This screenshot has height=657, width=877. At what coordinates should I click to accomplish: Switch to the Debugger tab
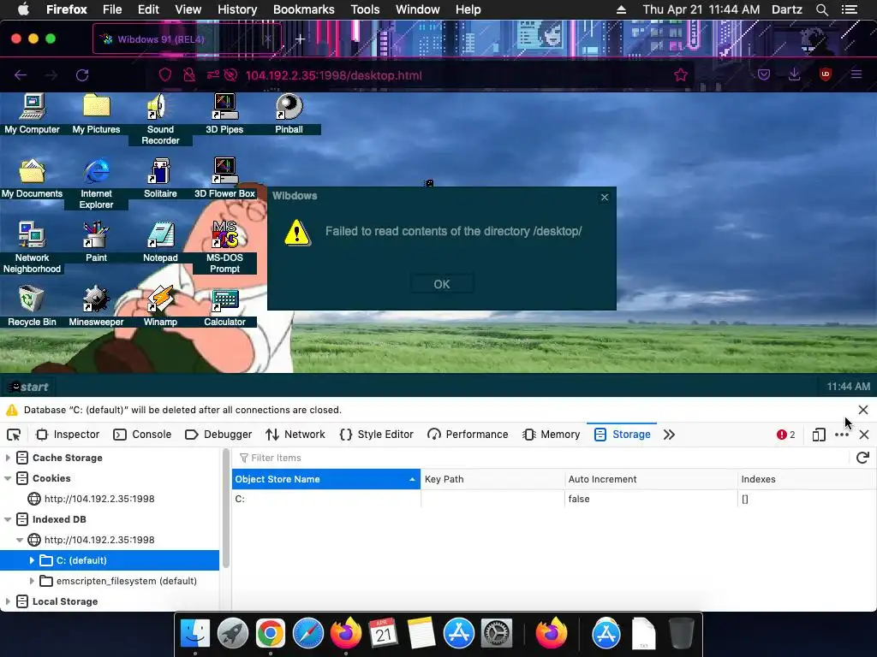[x=218, y=435]
